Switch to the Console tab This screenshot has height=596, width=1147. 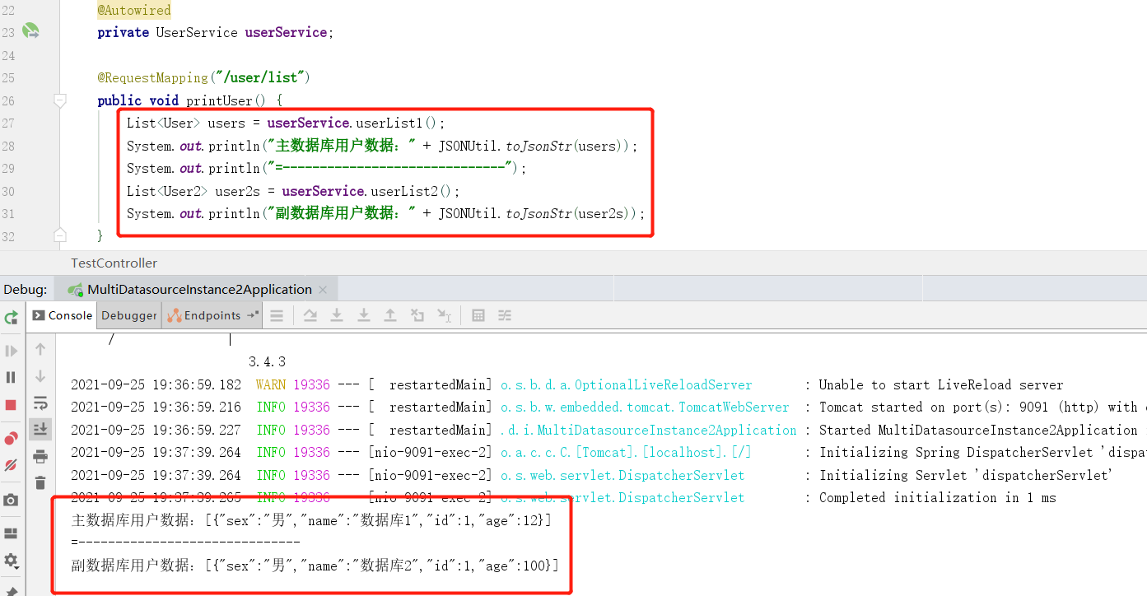tap(63, 315)
